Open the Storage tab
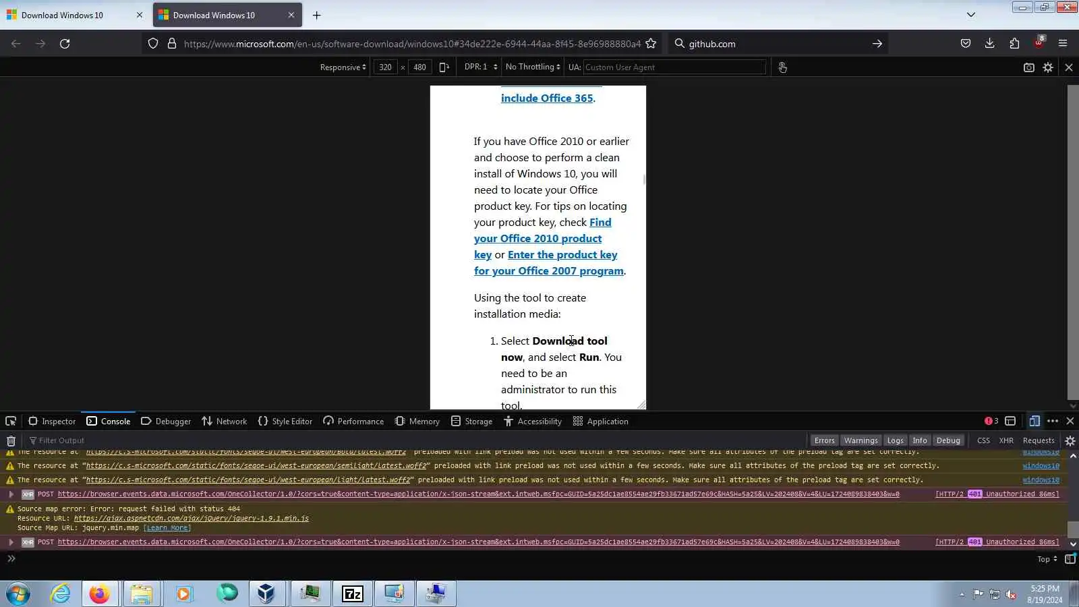This screenshot has height=607, width=1079. pos(471,421)
